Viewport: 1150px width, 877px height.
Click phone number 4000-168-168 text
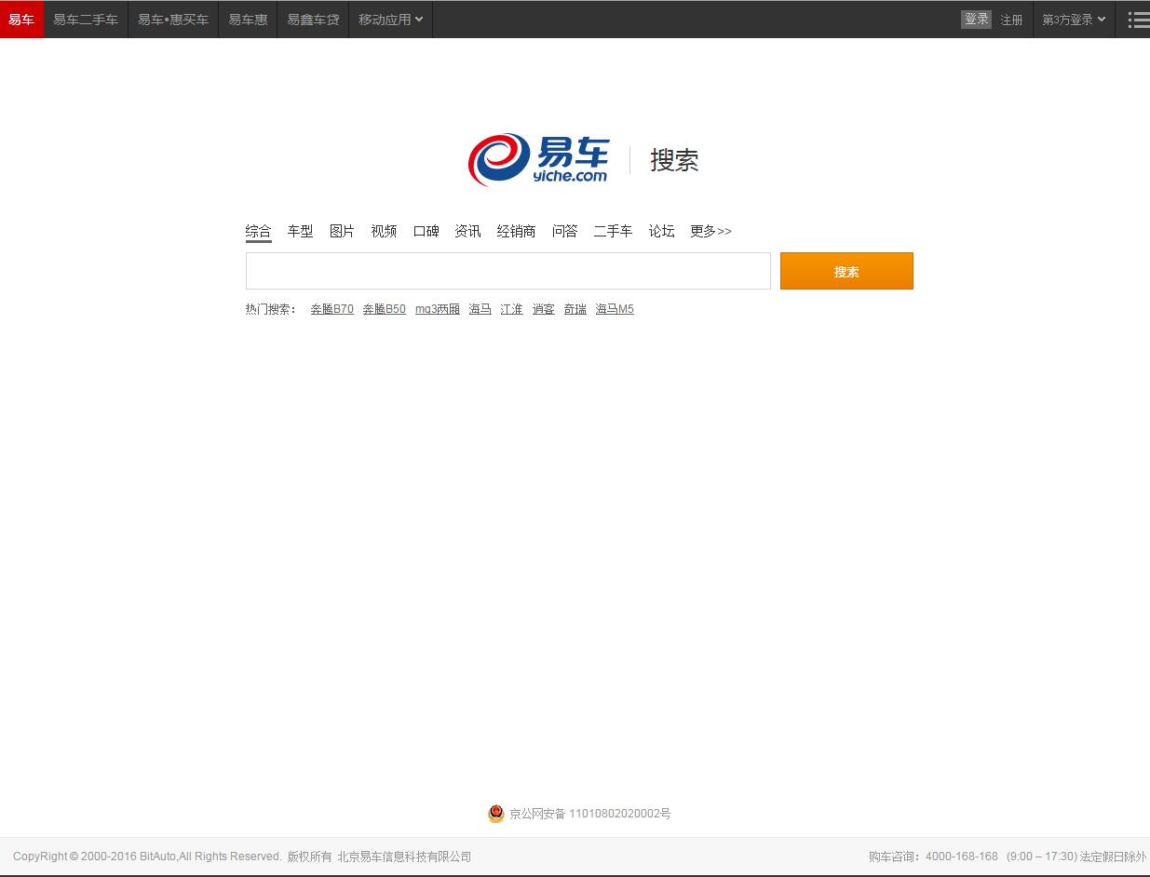pyautogui.click(x=962, y=857)
